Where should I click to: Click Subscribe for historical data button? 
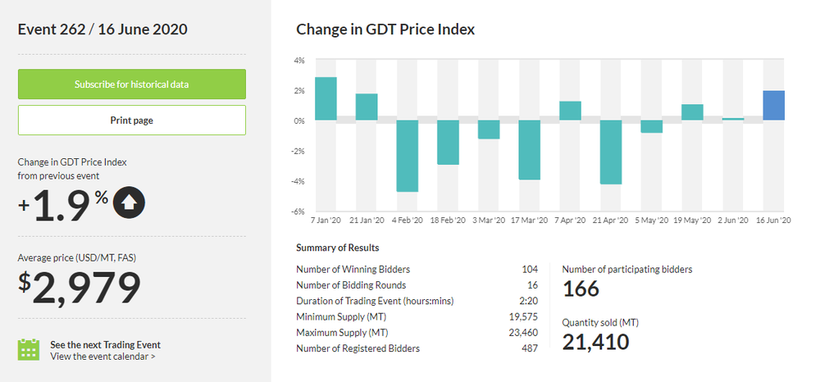[x=132, y=84]
